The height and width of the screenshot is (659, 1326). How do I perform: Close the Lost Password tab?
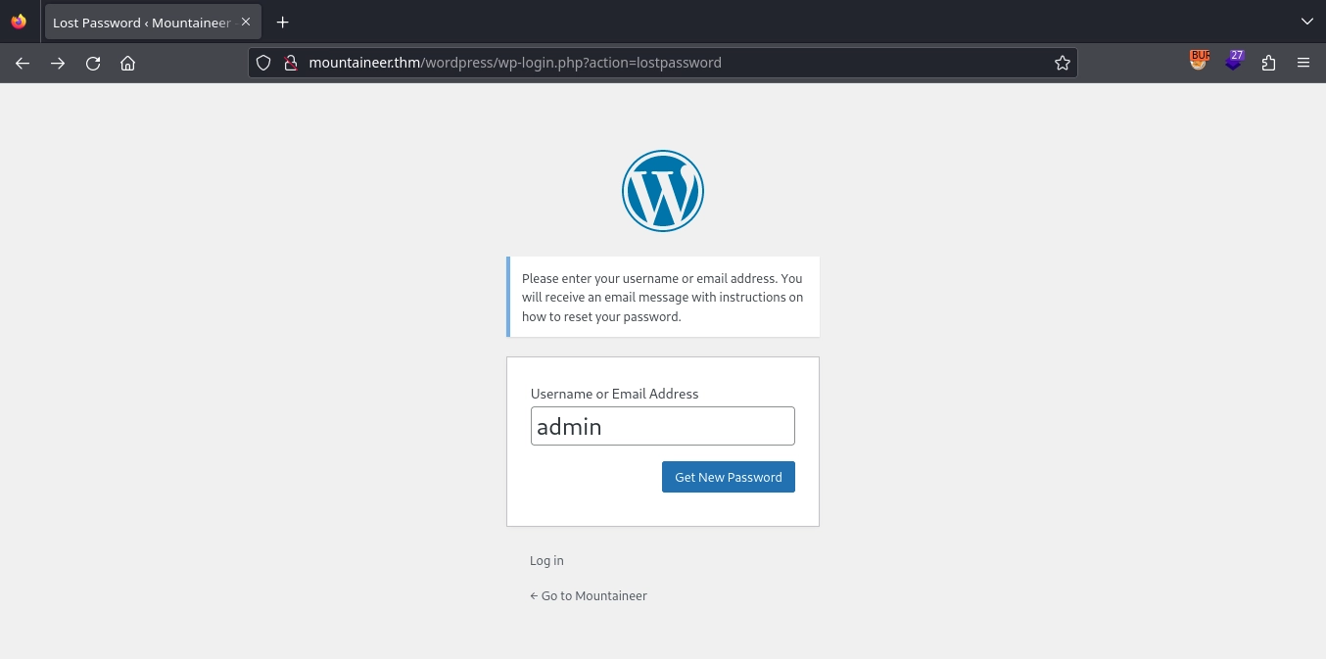click(246, 22)
